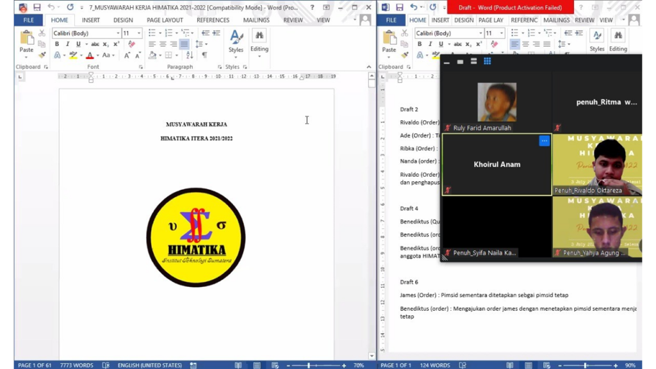The height and width of the screenshot is (369, 656).
Task: Toggle Italic in the Draft window
Action: [x=430, y=44]
